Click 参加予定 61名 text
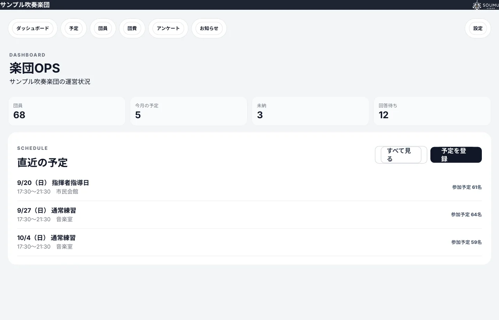 (467, 187)
